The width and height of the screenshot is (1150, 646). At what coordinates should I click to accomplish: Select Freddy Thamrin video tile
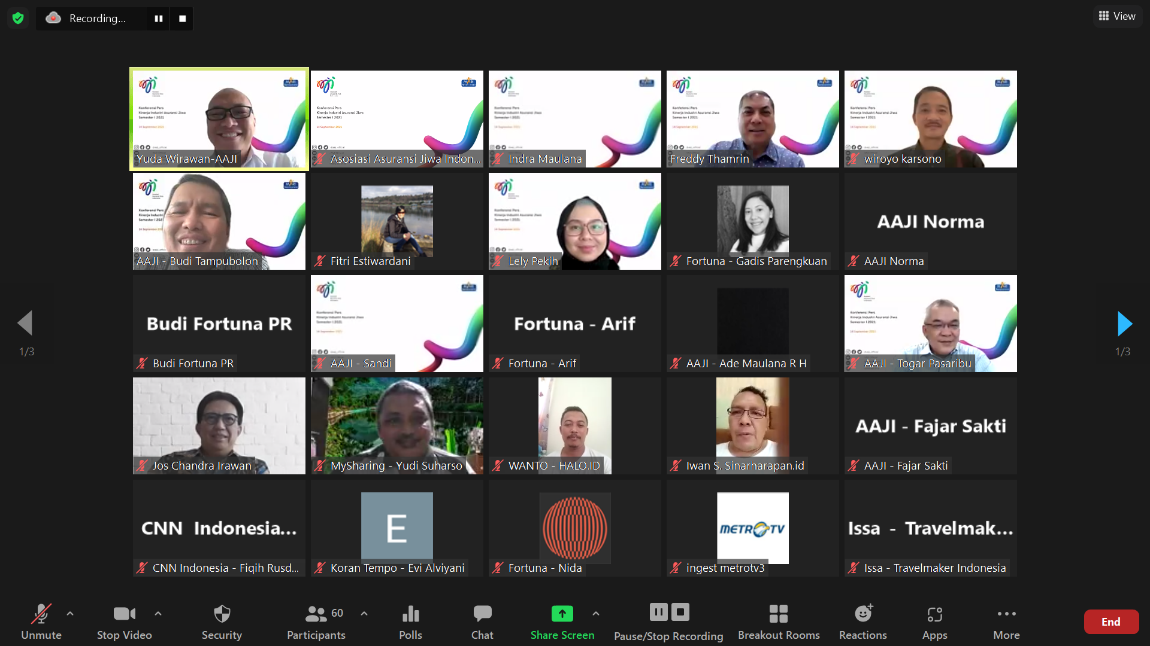coord(753,119)
